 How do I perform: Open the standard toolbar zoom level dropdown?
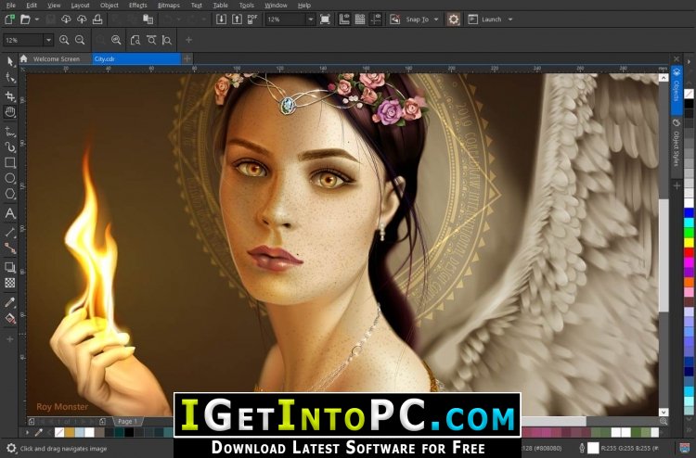pos(310,19)
